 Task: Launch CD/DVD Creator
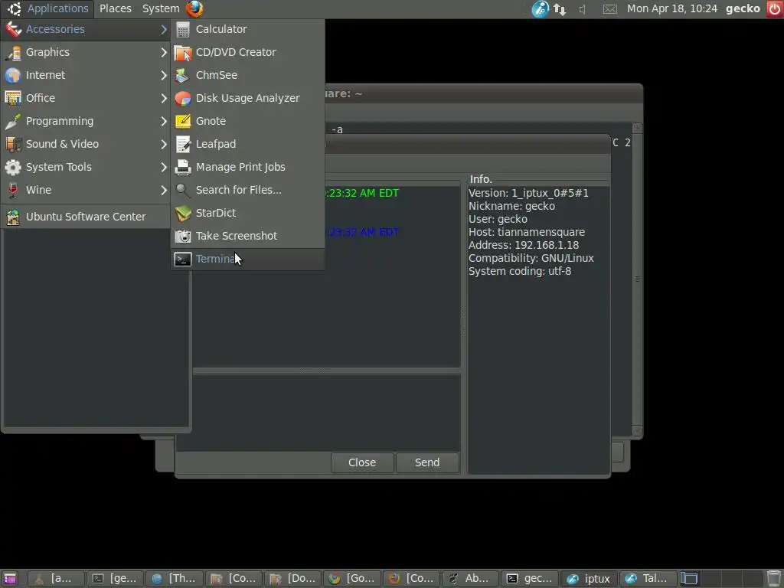pyautogui.click(x=247, y=52)
